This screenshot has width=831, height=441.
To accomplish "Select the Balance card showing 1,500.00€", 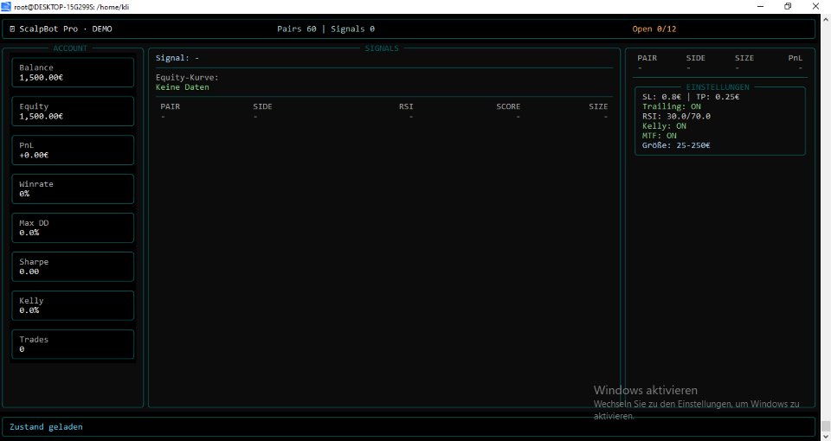I will (73, 73).
